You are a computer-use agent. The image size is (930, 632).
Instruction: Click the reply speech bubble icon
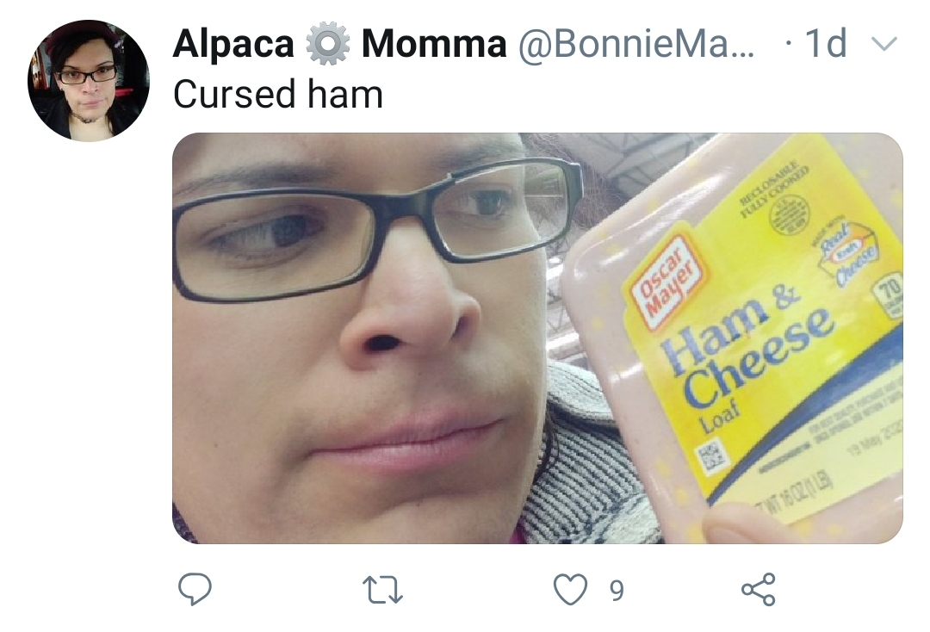(x=195, y=589)
